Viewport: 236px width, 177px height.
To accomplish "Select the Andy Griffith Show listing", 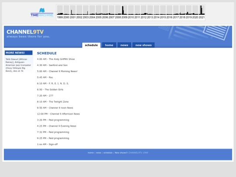I will click(56, 59).
